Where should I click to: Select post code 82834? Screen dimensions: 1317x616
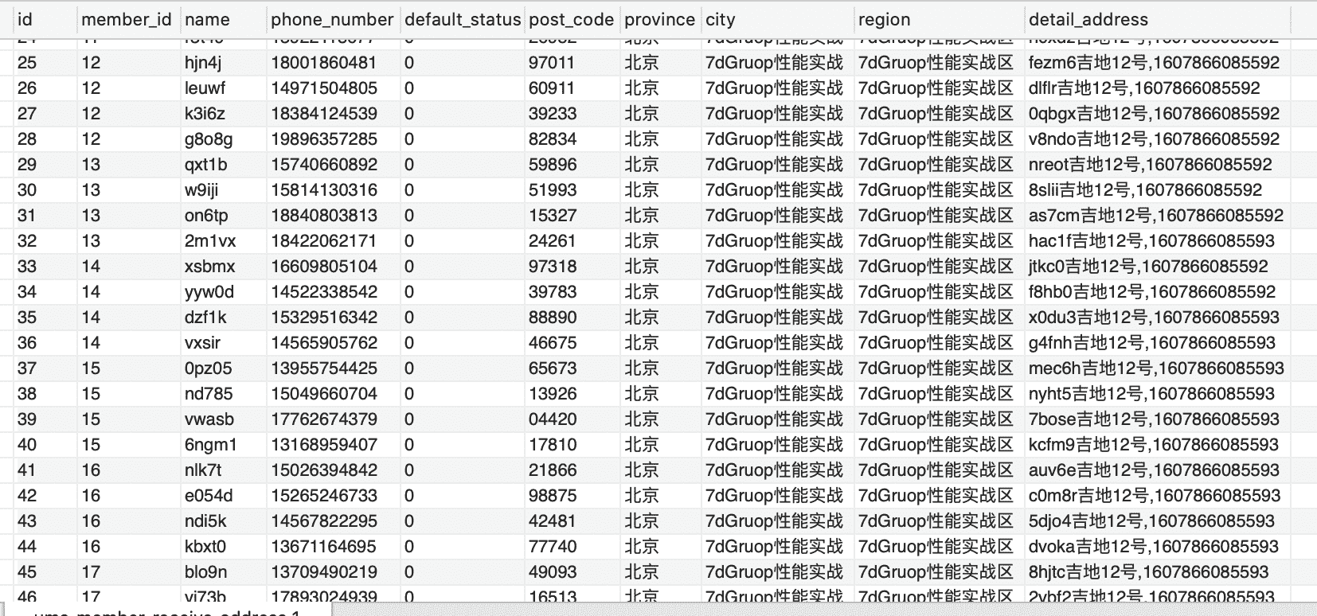tap(553, 139)
